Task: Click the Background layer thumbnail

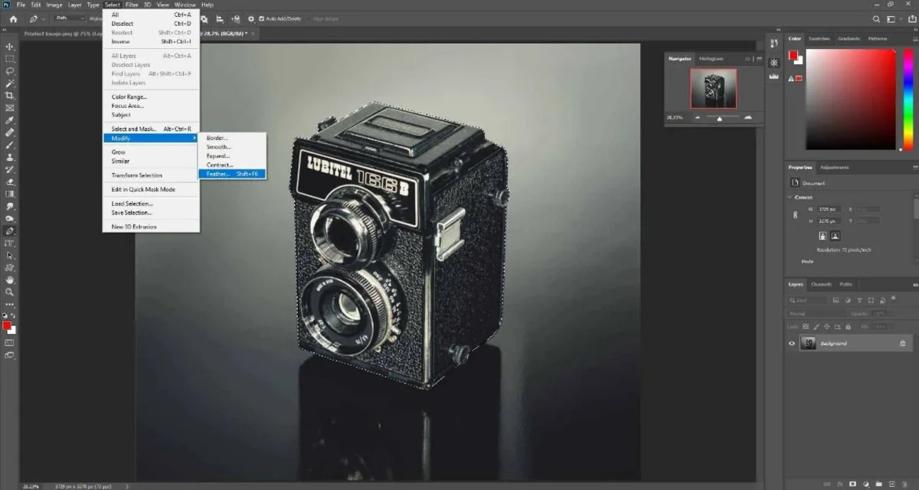Action: tap(808, 344)
